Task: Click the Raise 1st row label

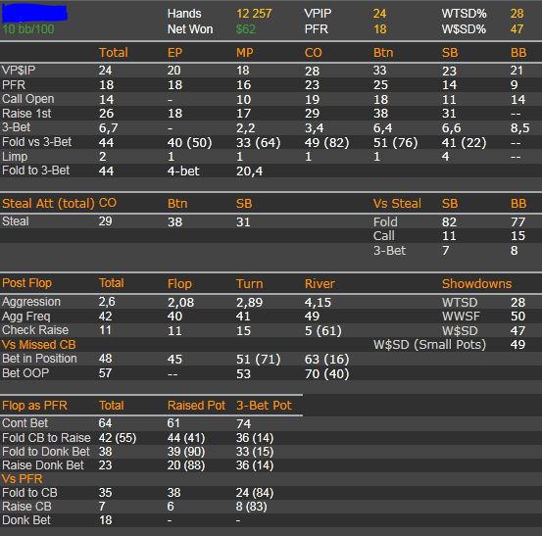Action: (x=26, y=114)
